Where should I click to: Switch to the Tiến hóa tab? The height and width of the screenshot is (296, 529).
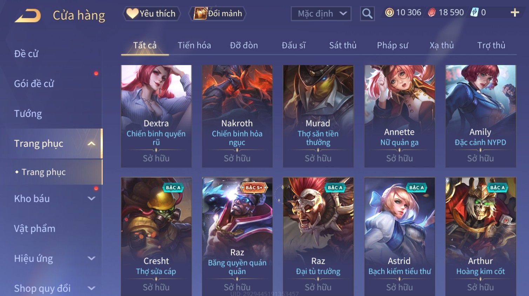pyautogui.click(x=194, y=46)
